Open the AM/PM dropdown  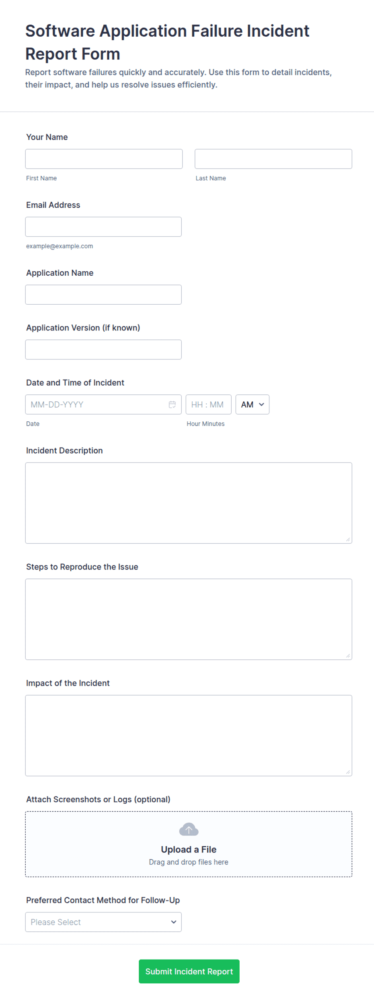(252, 405)
